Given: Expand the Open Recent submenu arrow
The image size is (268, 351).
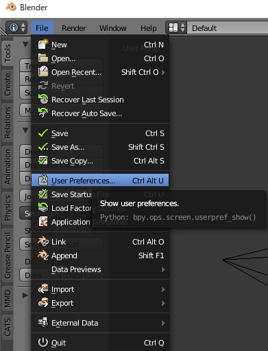Looking at the screenshot, I should [163, 72].
